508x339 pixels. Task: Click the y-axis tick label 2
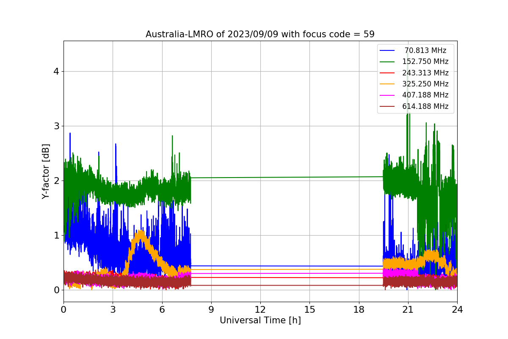pos(56,181)
